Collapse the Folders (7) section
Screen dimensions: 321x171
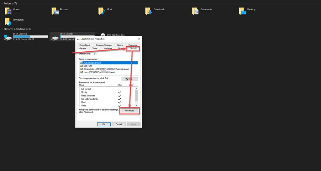pos(2,3)
